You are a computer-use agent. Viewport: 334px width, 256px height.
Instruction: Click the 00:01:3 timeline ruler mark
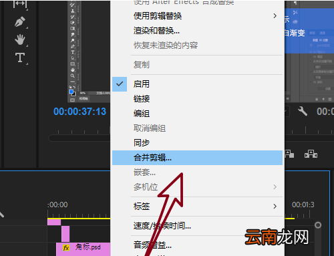[x=303, y=205]
